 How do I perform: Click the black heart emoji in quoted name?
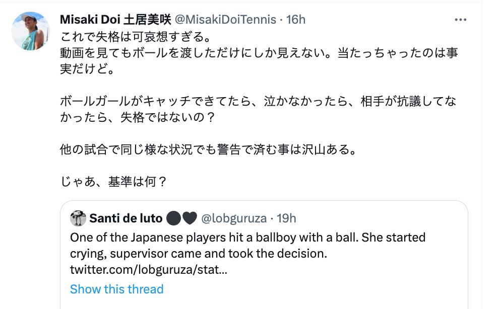coord(190,218)
